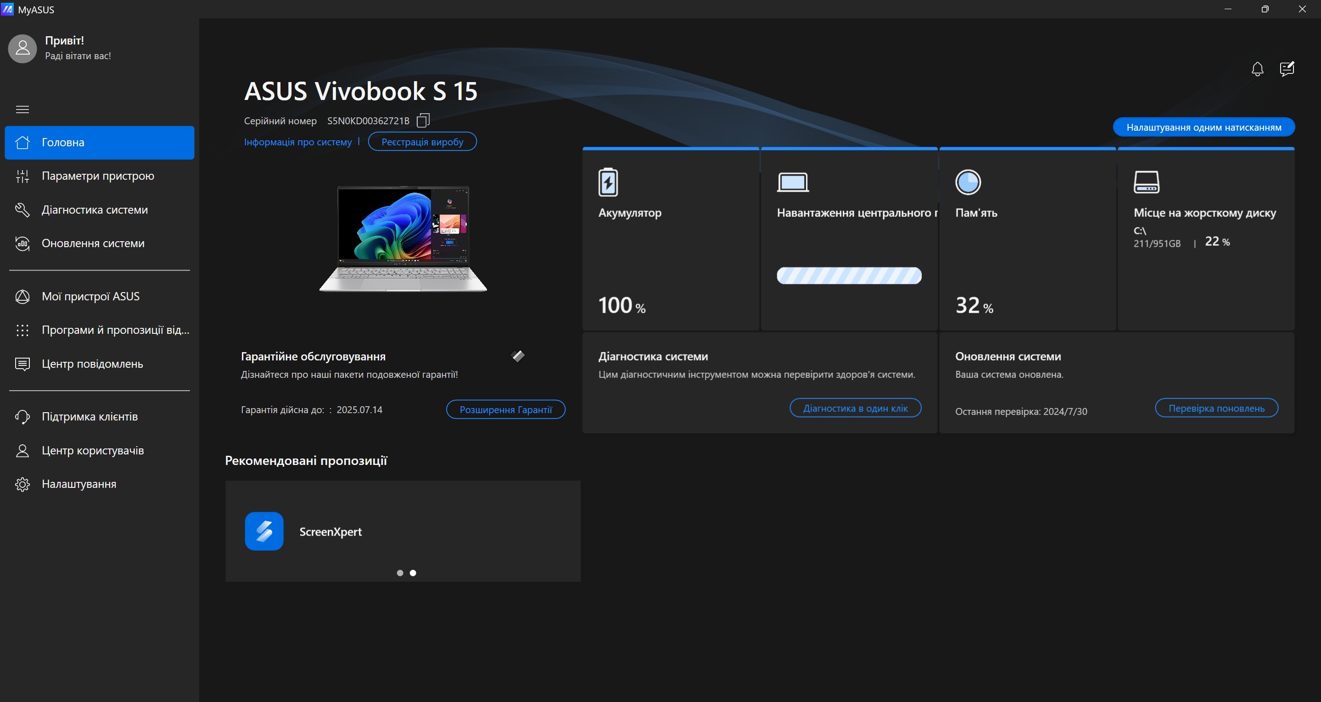Image resolution: width=1321 pixels, height=702 pixels.
Task: Open Підтримка клієнтів
Action: (100, 417)
